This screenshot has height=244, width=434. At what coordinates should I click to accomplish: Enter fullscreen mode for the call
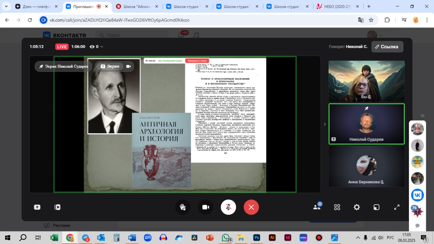[397, 207]
